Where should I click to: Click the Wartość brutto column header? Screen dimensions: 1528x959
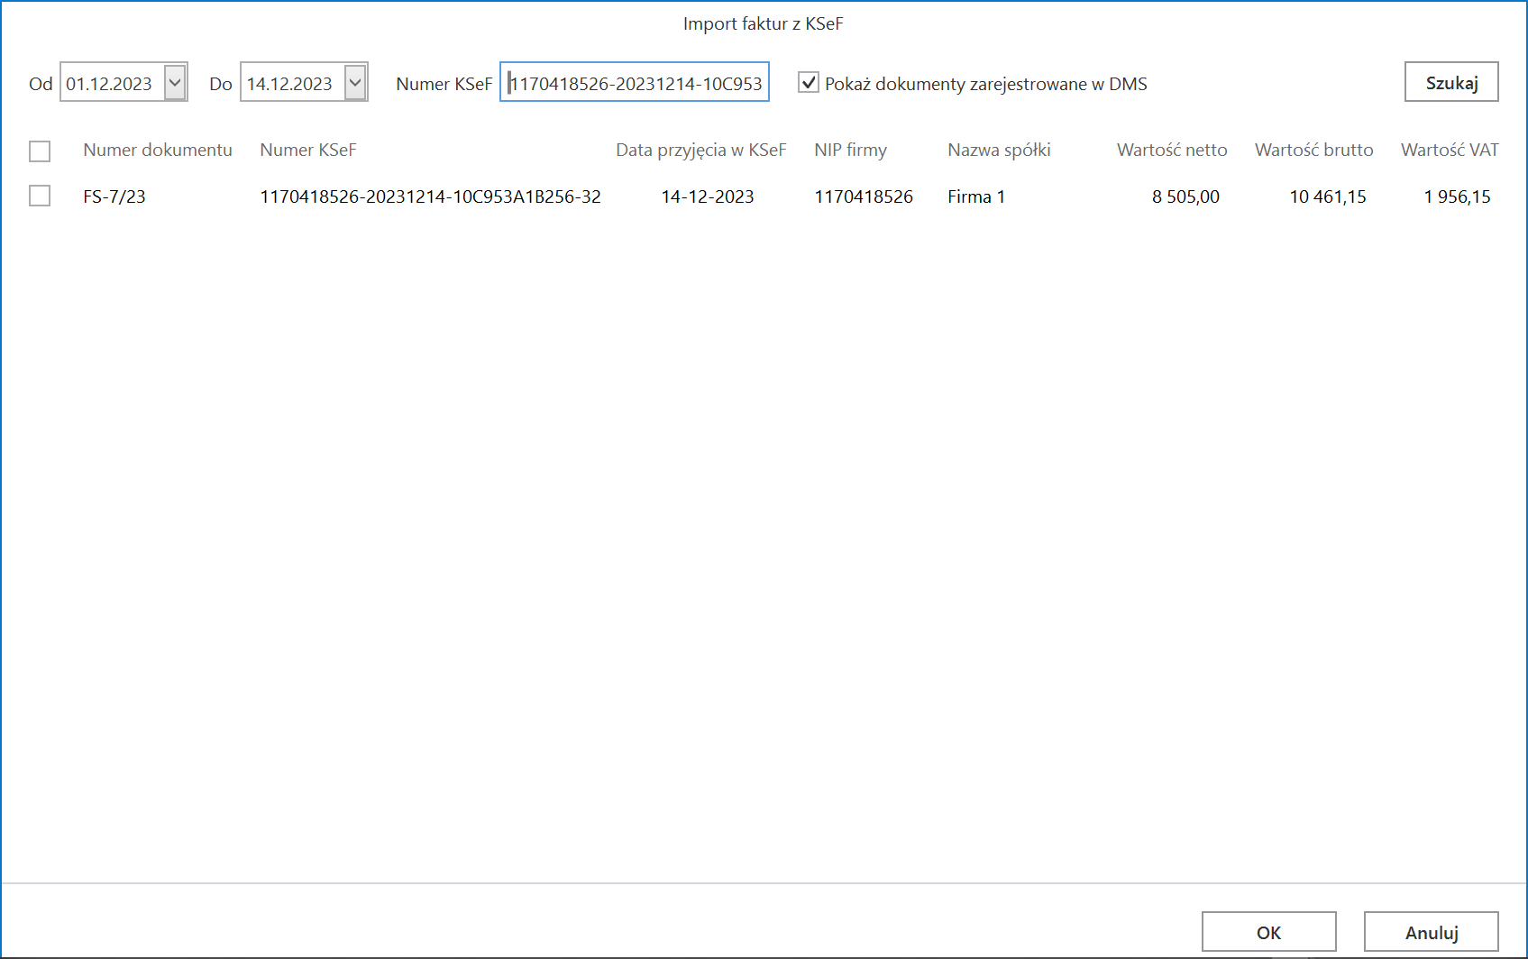tap(1313, 150)
